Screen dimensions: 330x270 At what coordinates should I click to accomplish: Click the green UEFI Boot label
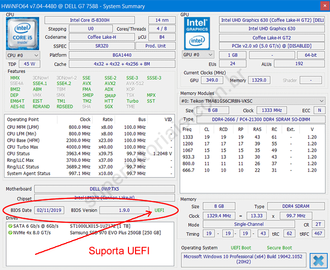(x=242, y=248)
